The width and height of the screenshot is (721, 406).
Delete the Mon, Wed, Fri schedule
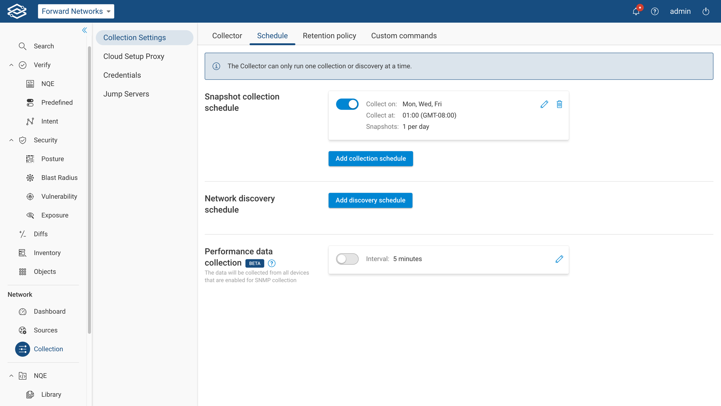click(x=559, y=104)
